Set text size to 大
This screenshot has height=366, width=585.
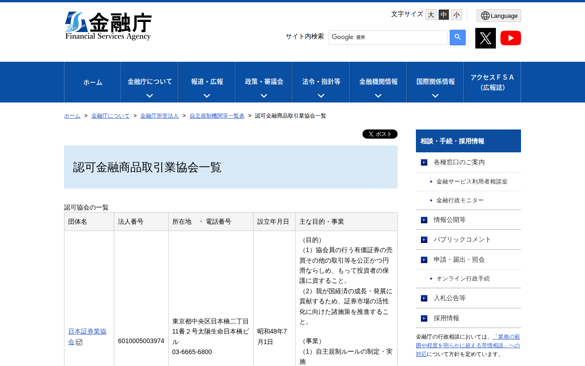[x=431, y=15]
